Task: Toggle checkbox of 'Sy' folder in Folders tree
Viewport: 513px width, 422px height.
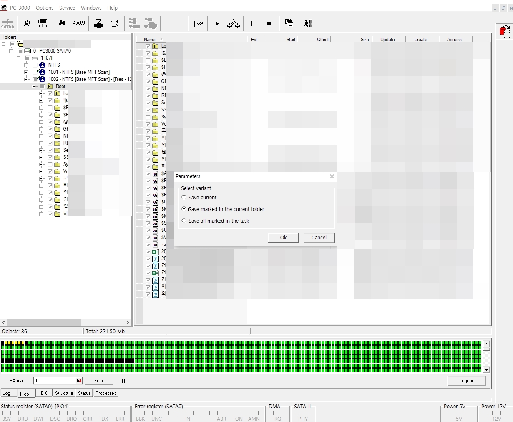Action: coord(50,164)
